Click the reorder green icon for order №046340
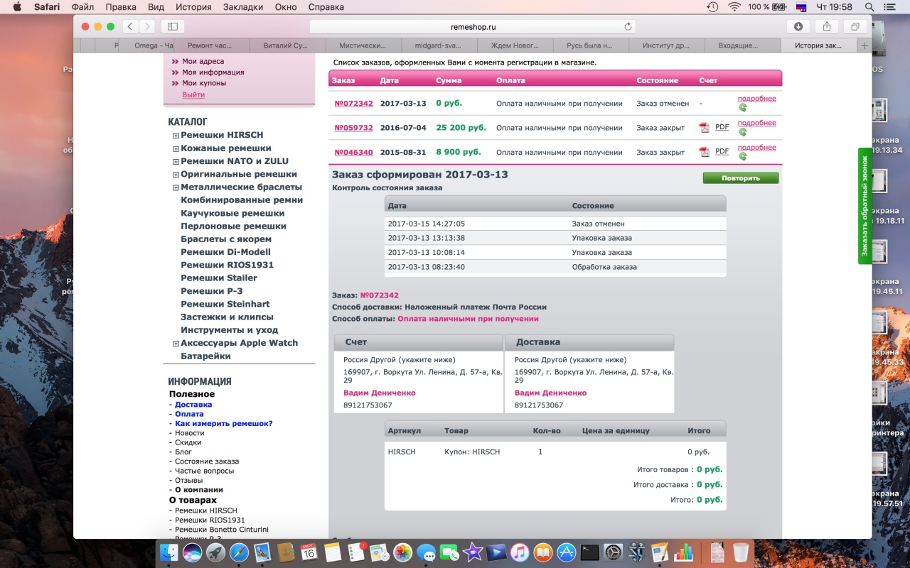Viewport: 910px width, 568px height. pyautogui.click(x=742, y=156)
